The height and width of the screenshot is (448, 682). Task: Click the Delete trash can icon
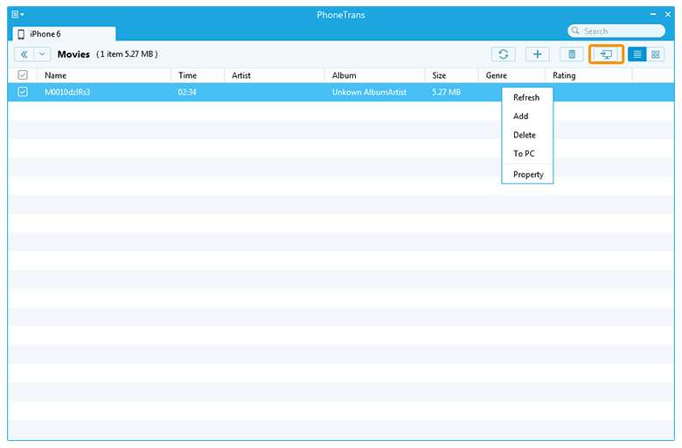point(571,54)
